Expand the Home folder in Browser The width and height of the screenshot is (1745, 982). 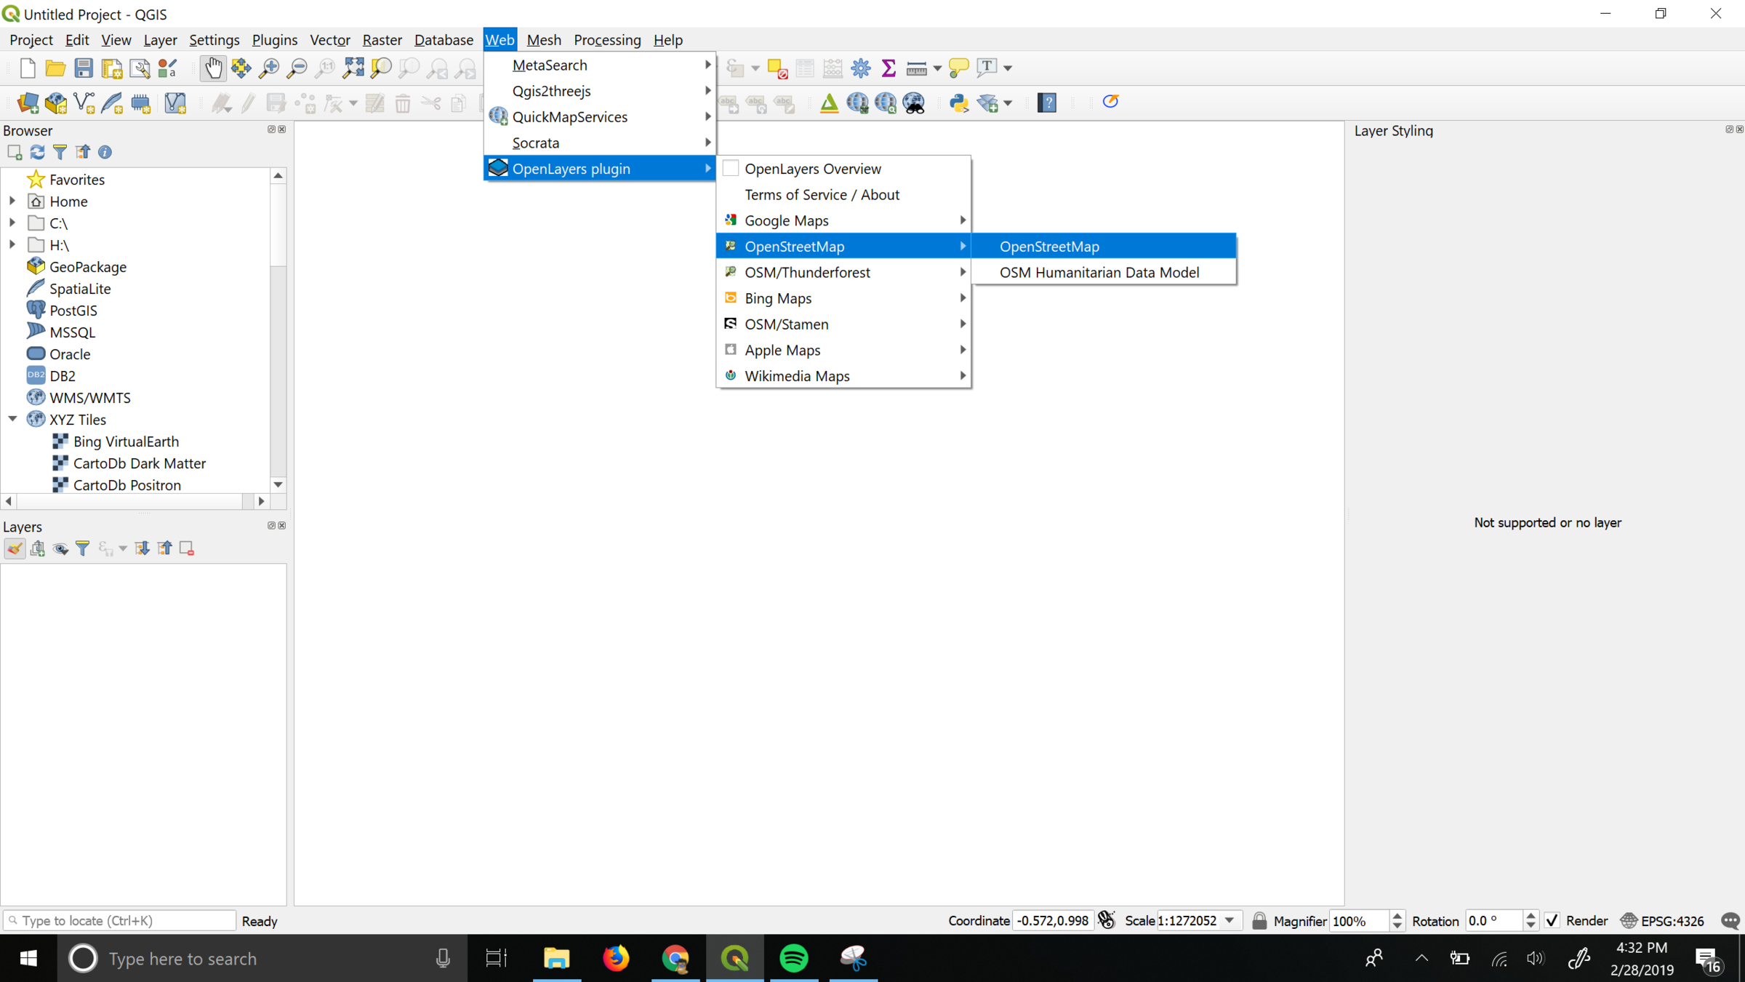pyautogui.click(x=12, y=201)
